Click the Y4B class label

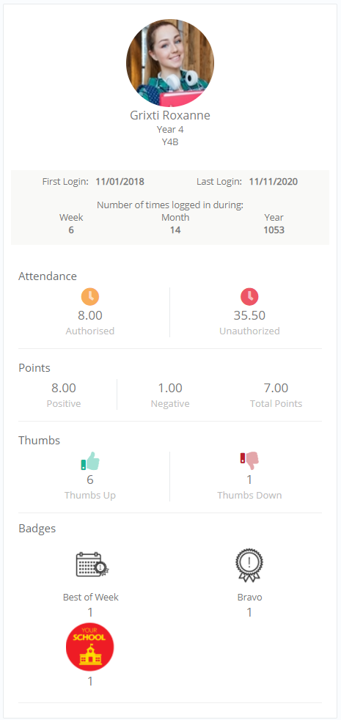pos(170,142)
